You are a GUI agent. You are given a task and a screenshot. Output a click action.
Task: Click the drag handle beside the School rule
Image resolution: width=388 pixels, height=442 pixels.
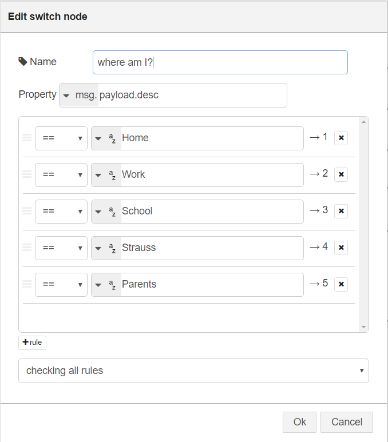[x=27, y=211]
